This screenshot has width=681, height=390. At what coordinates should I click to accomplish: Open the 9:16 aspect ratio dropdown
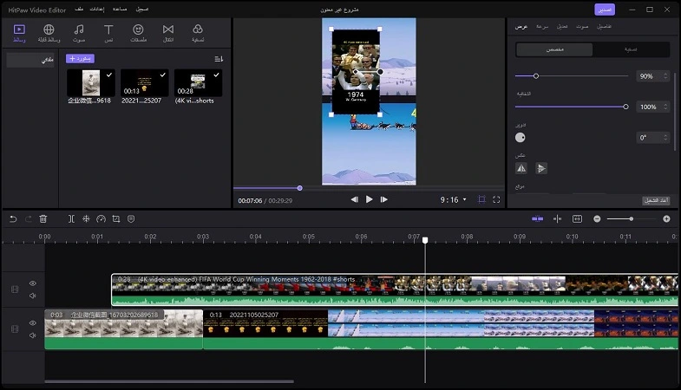[454, 199]
